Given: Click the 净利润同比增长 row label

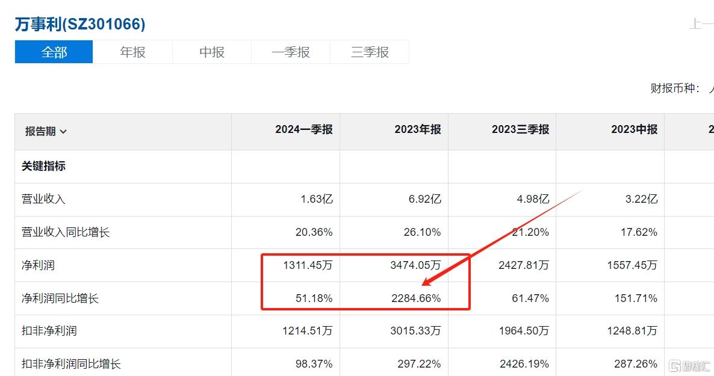Looking at the screenshot, I should 60,298.
